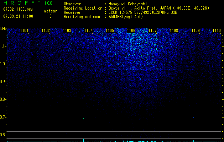Image resolution: width=224 pixels, height=142 pixels.
Task: Click time marker 1103
Action: (x=67, y=30)
